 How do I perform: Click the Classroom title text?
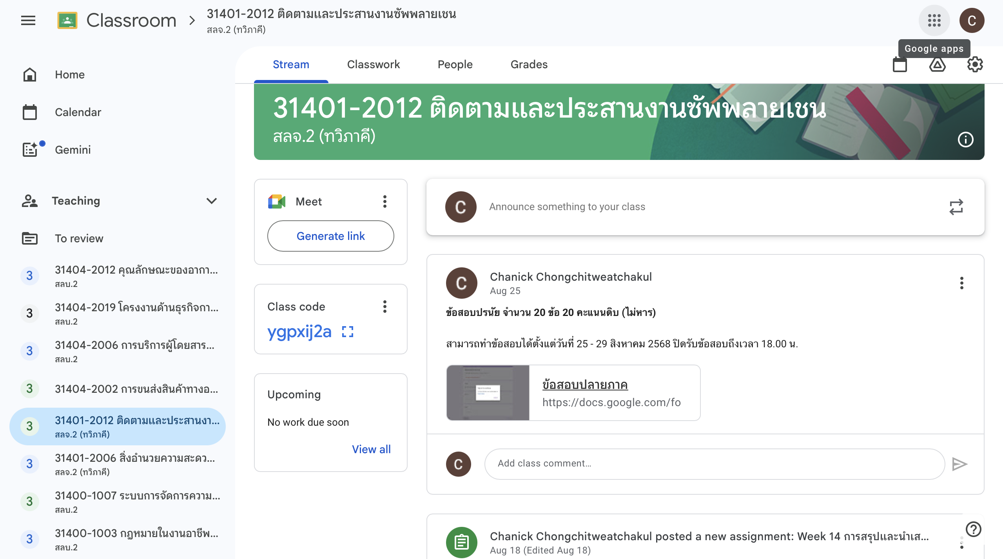pyautogui.click(x=131, y=20)
